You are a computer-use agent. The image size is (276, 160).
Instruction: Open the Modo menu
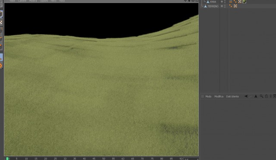(x=208, y=97)
